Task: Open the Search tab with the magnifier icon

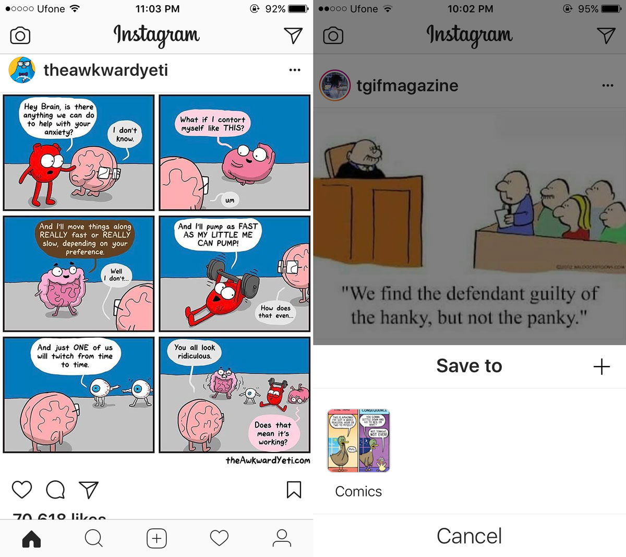Action: pyautogui.click(x=94, y=538)
